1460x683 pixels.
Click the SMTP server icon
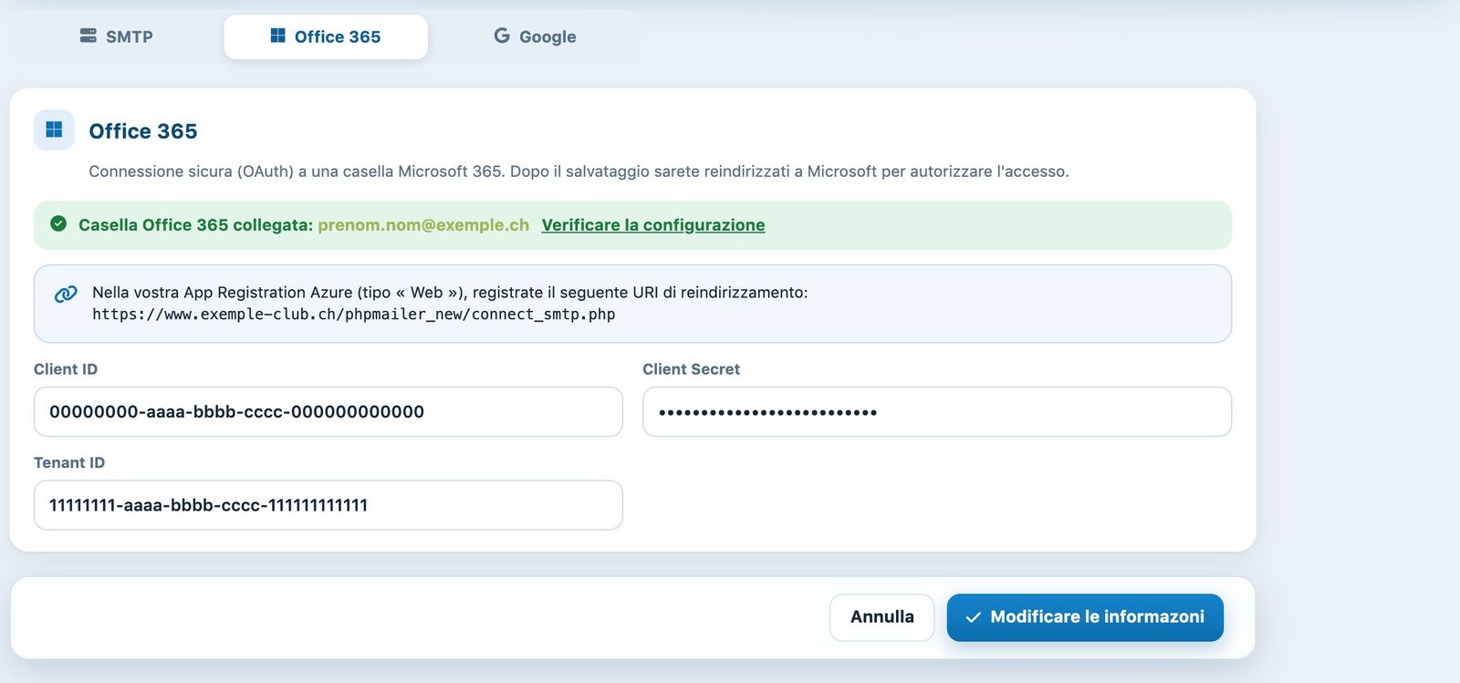(88, 36)
